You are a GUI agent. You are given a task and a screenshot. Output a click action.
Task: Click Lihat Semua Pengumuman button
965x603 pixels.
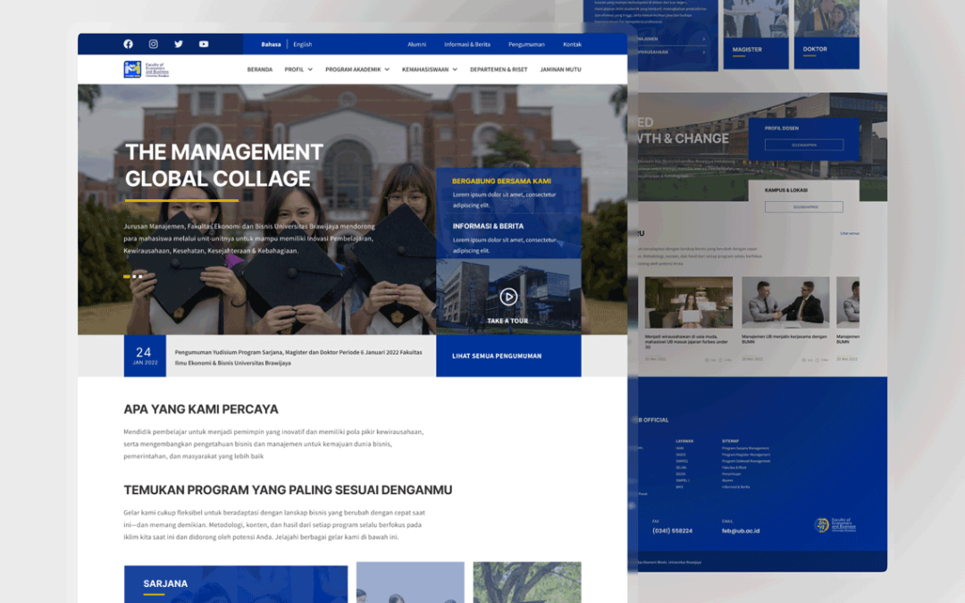click(508, 356)
